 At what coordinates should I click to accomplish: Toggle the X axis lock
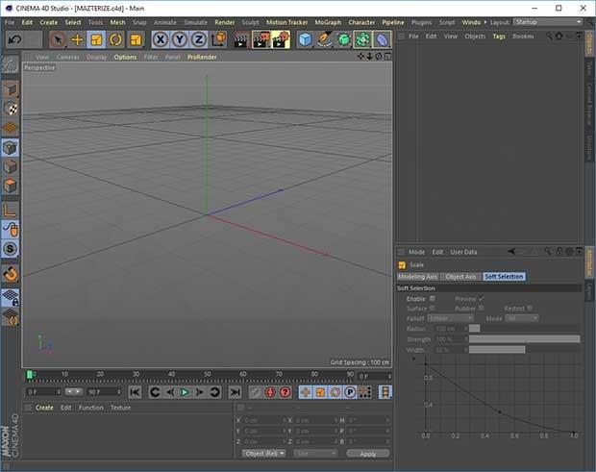click(x=161, y=39)
